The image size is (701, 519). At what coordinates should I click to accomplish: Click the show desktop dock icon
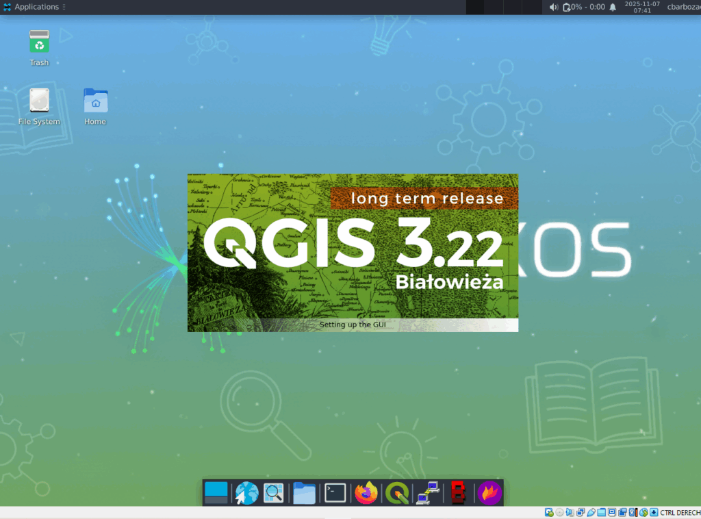coord(216,493)
